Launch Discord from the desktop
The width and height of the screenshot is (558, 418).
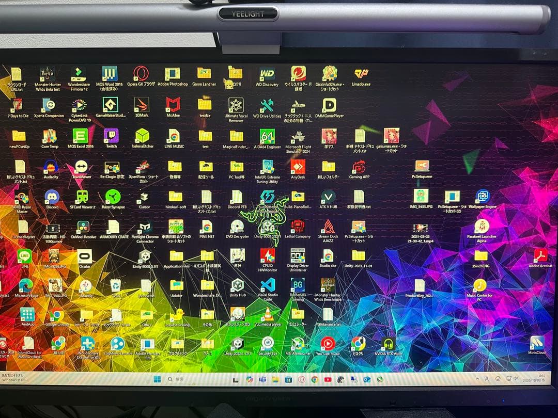[x=52, y=197]
